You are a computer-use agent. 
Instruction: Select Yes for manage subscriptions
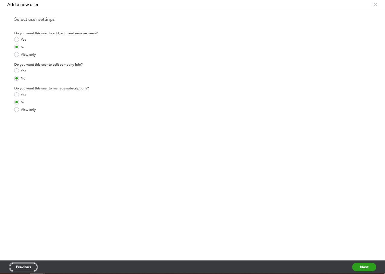(17, 95)
